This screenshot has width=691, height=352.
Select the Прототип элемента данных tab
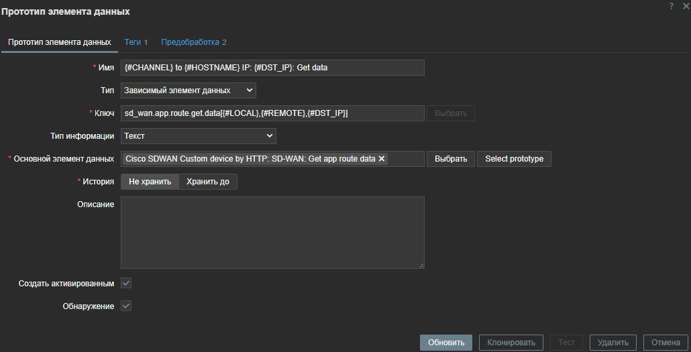pyautogui.click(x=60, y=42)
